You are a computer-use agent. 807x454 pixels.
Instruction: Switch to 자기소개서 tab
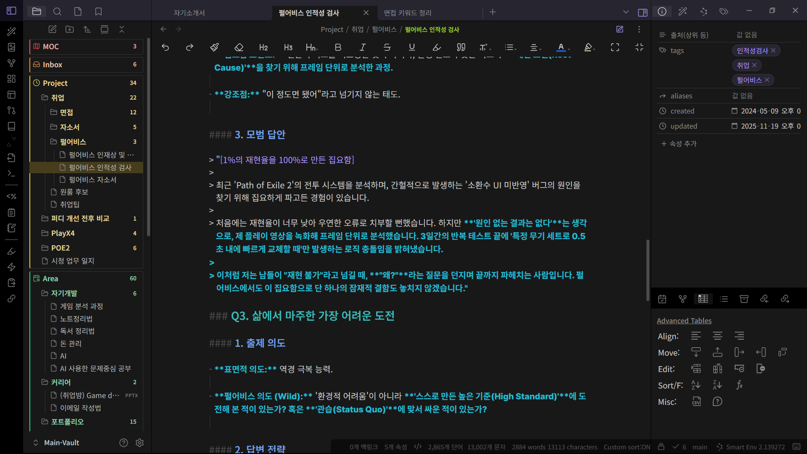[x=189, y=13]
